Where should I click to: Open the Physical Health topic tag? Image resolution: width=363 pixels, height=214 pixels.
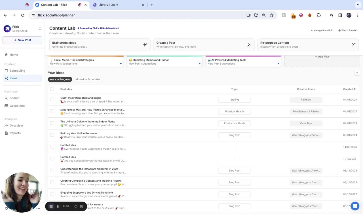tap(235, 111)
